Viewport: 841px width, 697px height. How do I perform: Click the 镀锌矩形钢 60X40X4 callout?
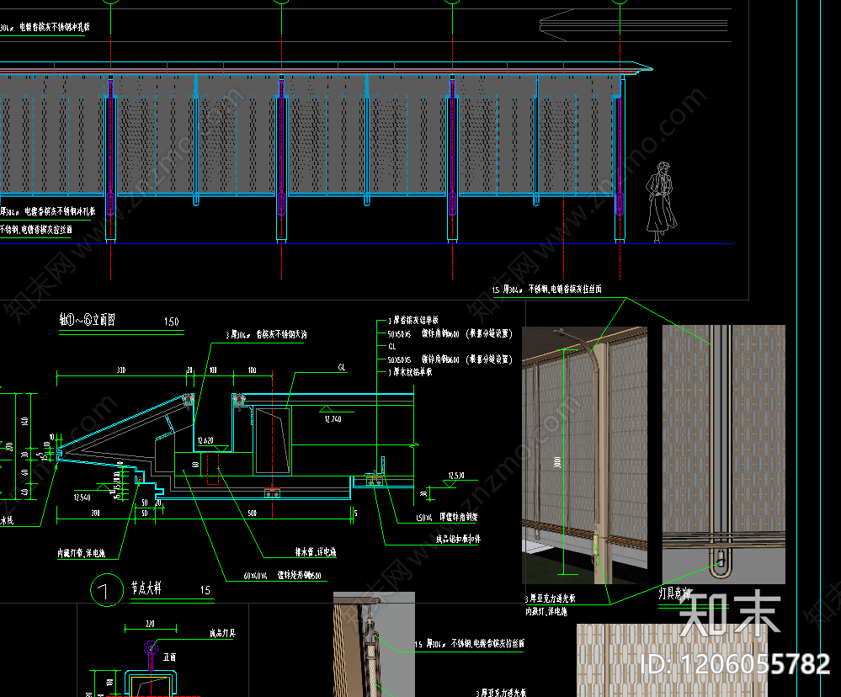pyautogui.click(x=283, y=575)
